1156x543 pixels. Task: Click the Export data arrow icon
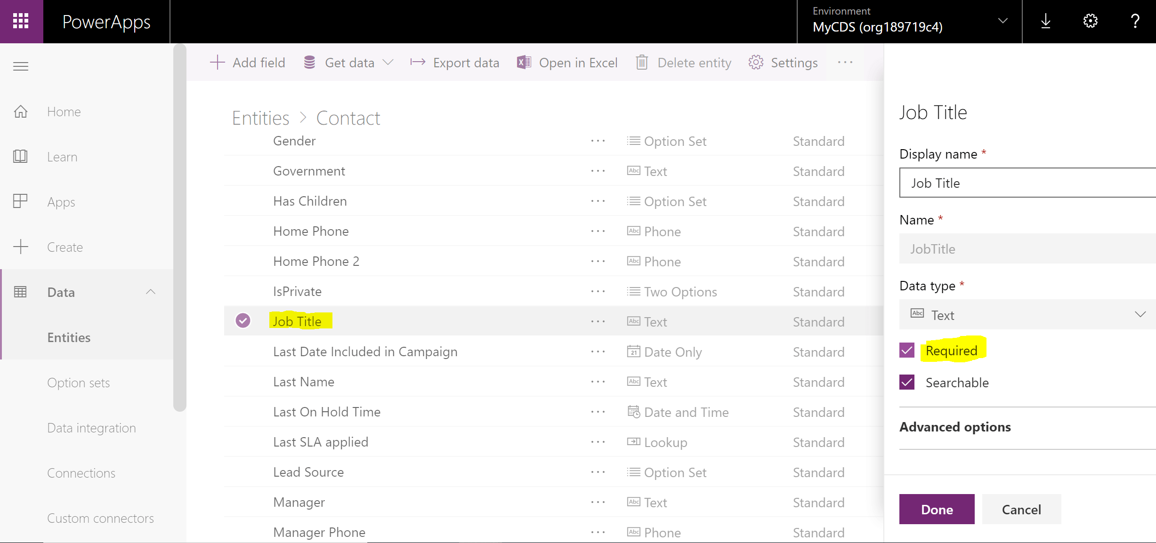tap(418, 63)
